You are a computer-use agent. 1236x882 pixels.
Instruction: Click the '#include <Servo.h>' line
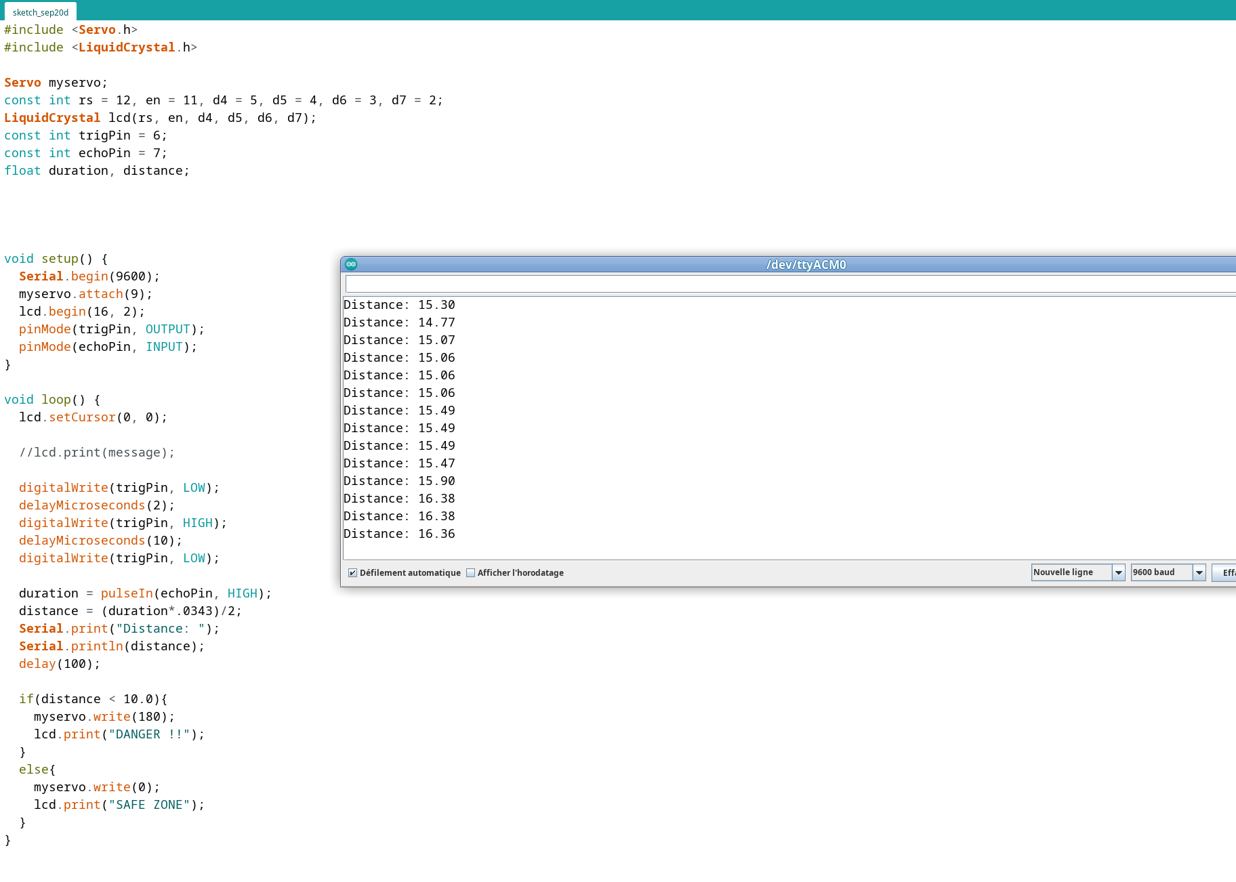71,30
